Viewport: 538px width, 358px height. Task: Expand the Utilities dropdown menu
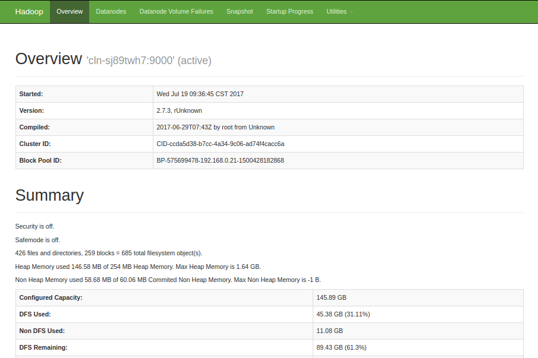point(339,11)
